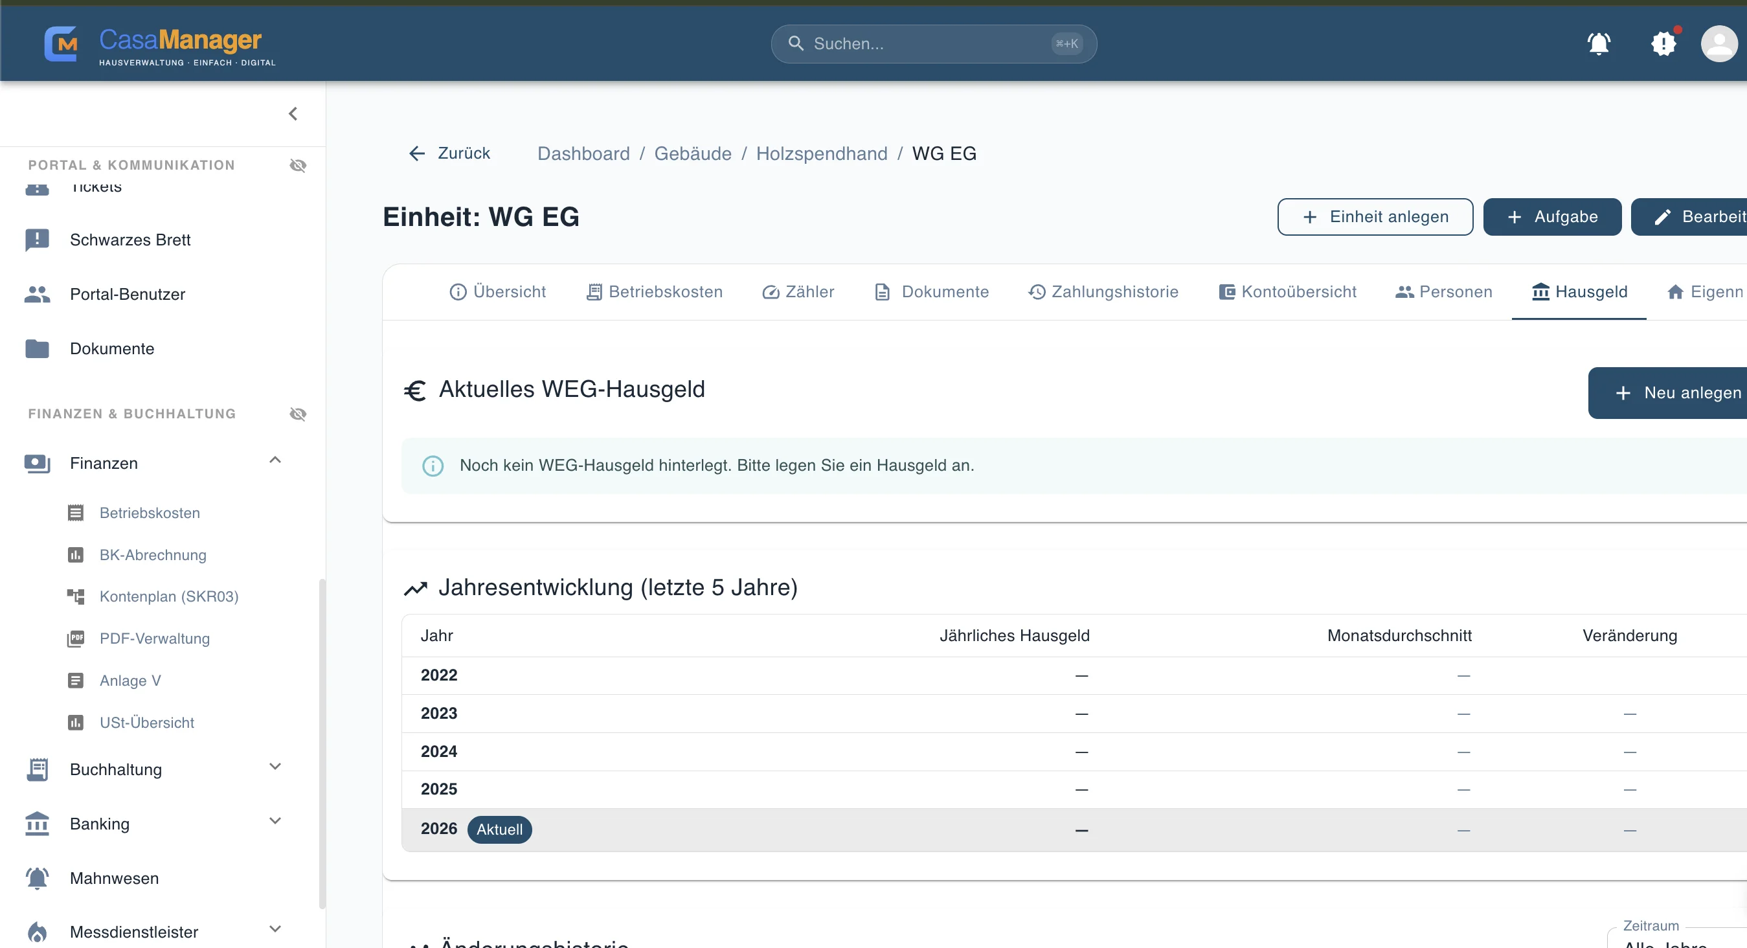Collapse the sidebar with the left chevron

pyautogui.click(x=293, y=114)
